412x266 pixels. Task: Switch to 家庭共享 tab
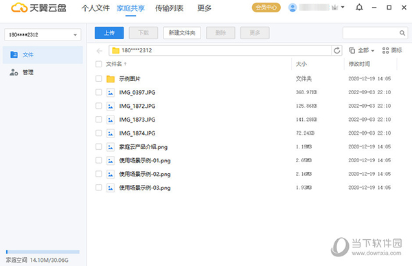(130, 8)
